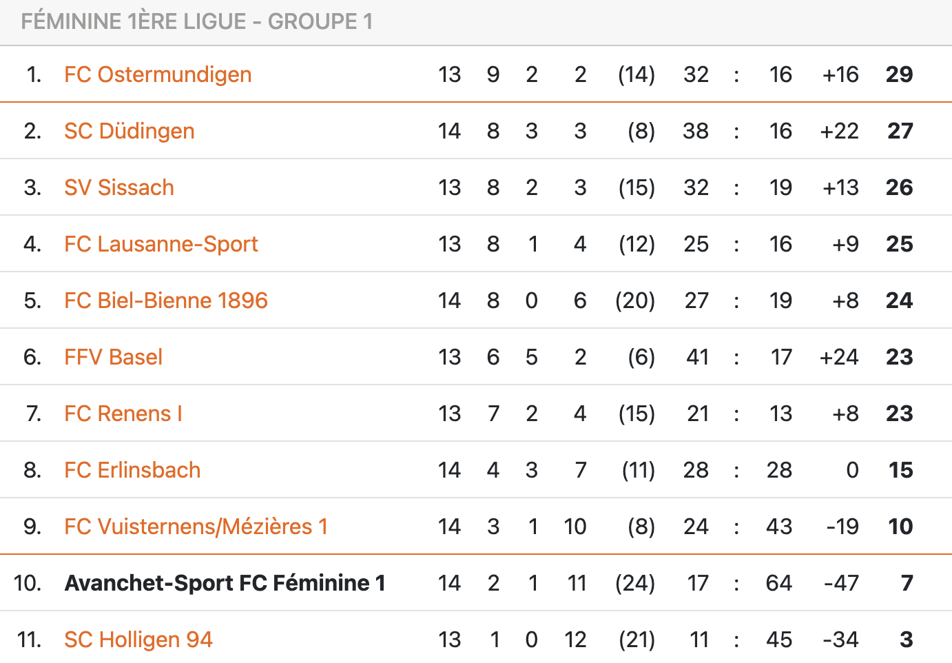
Task: Open SV Sissach team page
Action: [x=119, y=187]
